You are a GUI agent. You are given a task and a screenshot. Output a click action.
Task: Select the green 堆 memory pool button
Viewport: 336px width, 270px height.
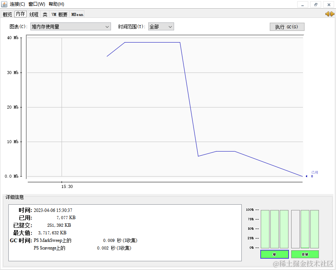click(274, 254)
